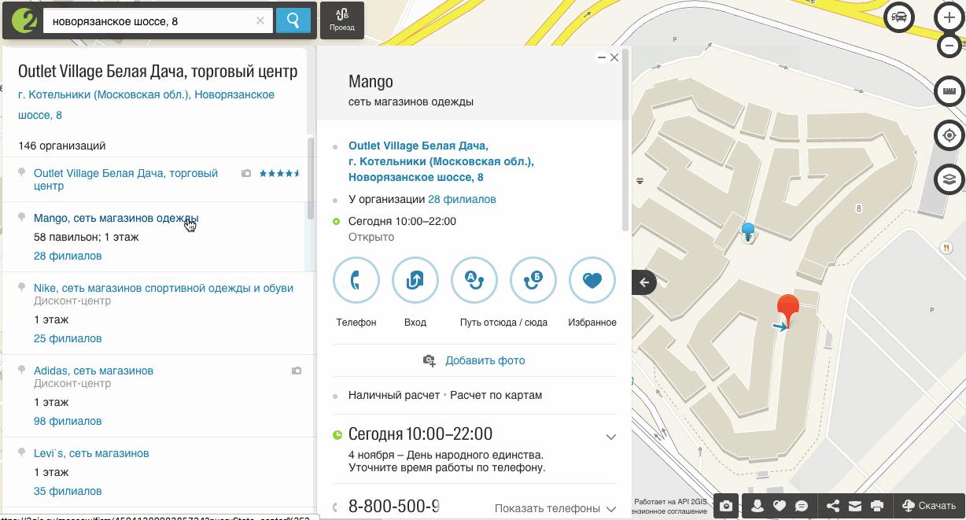Open 28 филиалов link in Mango card
This screenshot has height=520, width=966.
coord(462,199)
